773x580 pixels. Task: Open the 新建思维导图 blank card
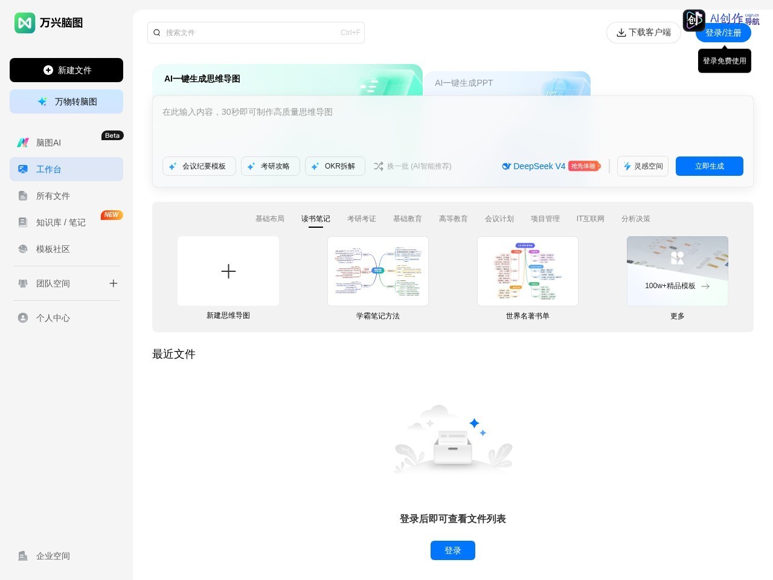pyautogui.click(x=228, y=271)
